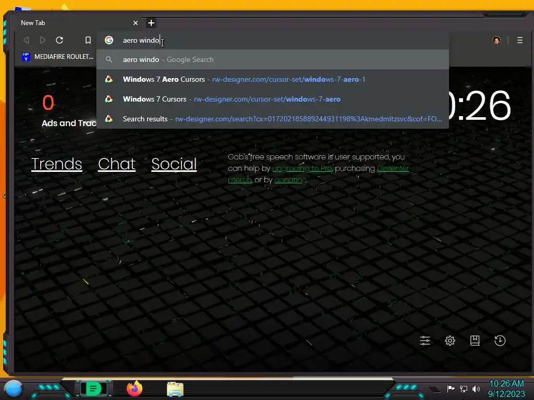Click 'Dissenter merch' link
This screenshot has height=400, width=534.
click(x=393, y=168)
